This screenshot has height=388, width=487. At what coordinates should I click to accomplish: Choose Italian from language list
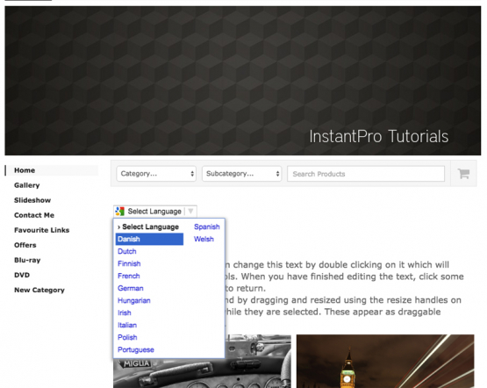pyautogui.click(x=127, y=325)
